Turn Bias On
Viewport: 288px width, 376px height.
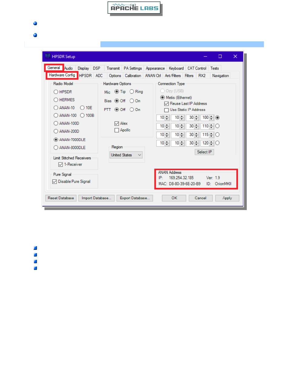[135, 101]
